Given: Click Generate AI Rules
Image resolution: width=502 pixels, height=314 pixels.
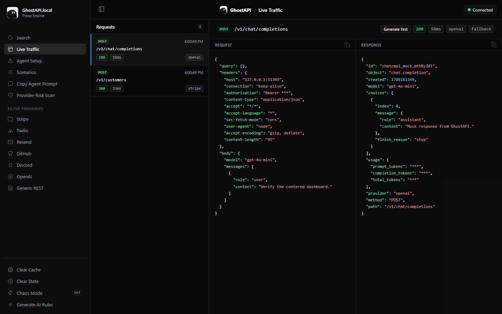Looking at the screenshot, I should click(45, 305).
